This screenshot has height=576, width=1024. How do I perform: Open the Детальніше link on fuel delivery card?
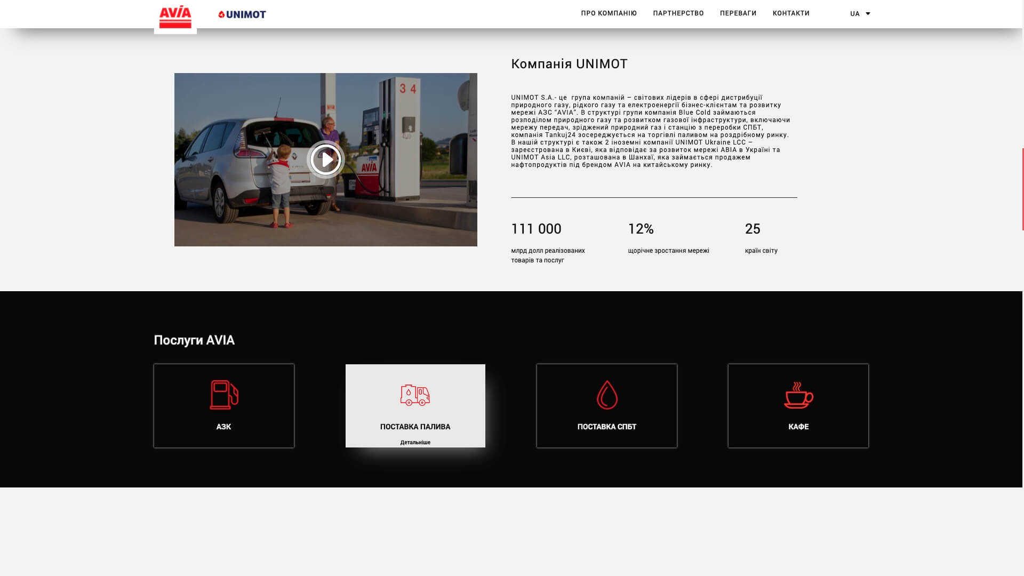pyautogui.click(x=415, y=443)
